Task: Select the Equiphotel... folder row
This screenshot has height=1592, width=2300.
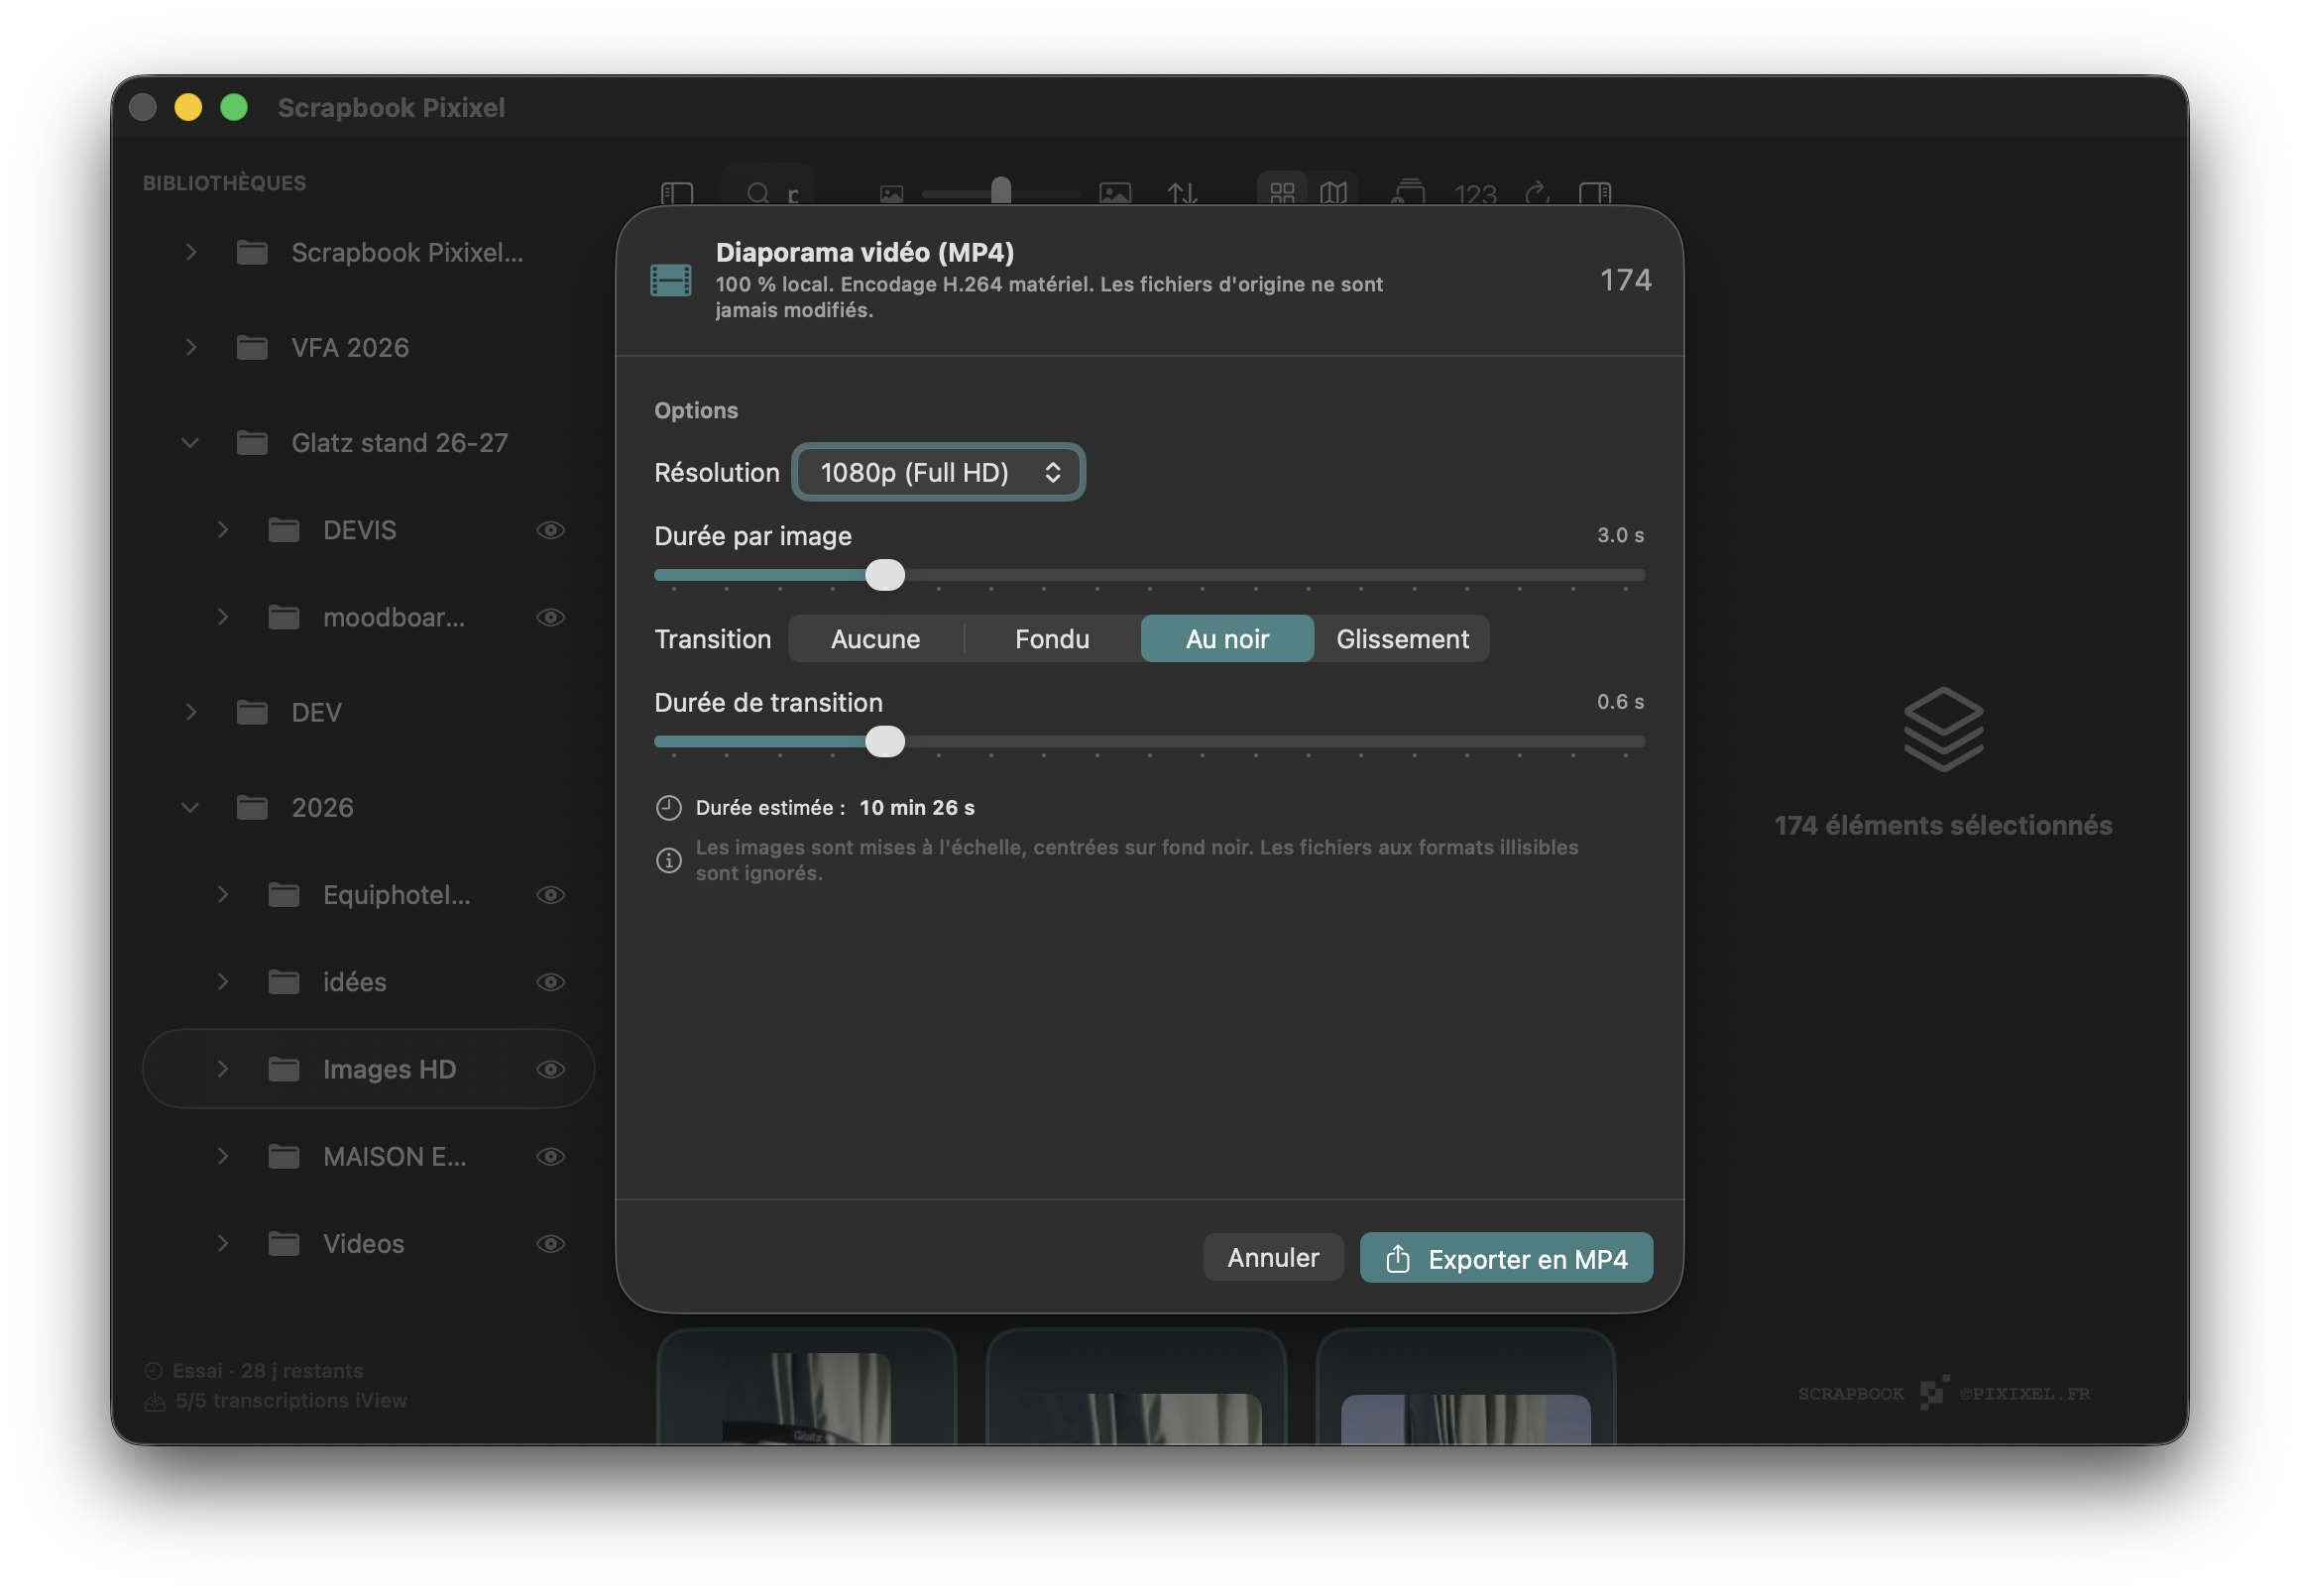Action: 369,895
